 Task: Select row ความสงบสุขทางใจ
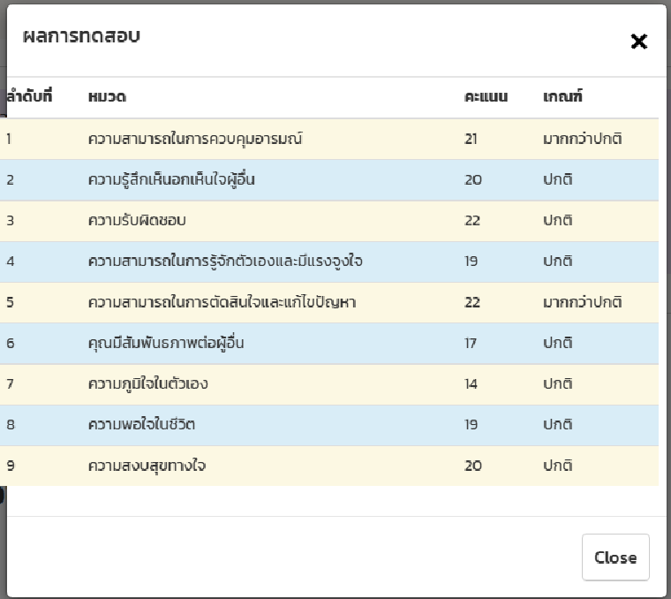point(329,466)
